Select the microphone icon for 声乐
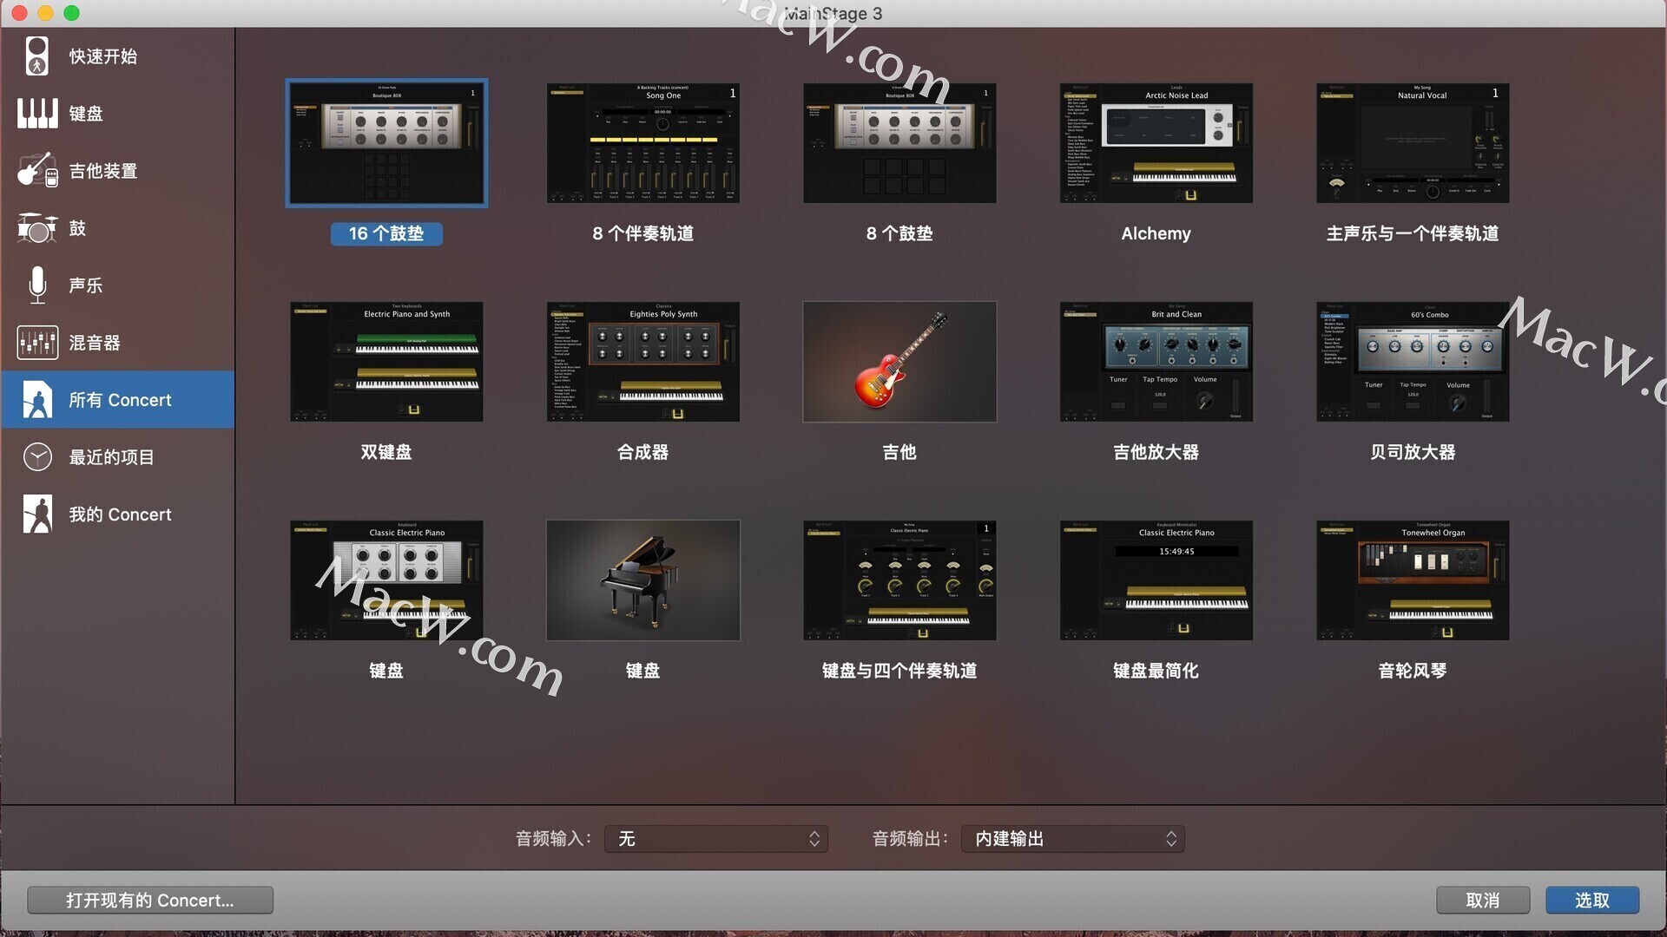Image resolution: width=1667 pixels, height=937 pixels. (x=36, y=285)
